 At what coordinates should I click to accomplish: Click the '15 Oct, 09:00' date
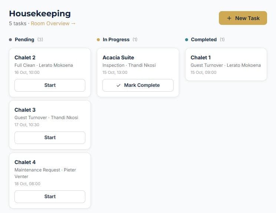204,72
